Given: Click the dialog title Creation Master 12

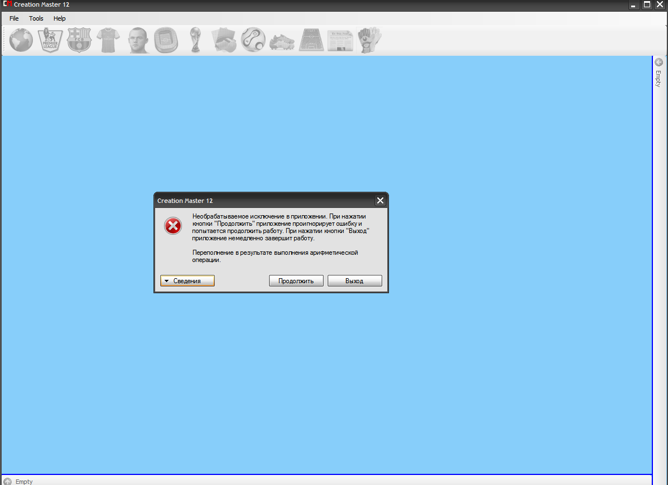Looking at the screenshot, I should [185, 201].
